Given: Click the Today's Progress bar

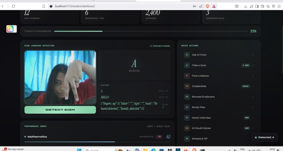Looking at the screenshot, I should coord(151,31).
